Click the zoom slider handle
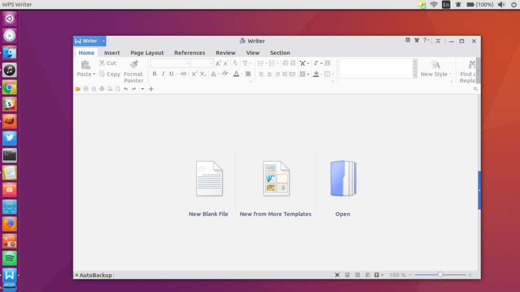The height and width of the screenshot is (292, 520). (x=440, y=275)
